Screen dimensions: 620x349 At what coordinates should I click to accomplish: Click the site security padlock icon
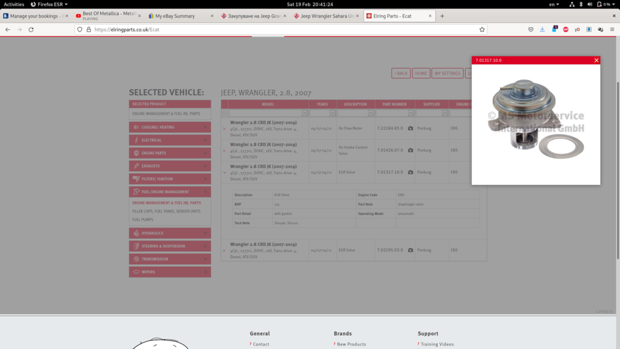[x=88, y=29]
